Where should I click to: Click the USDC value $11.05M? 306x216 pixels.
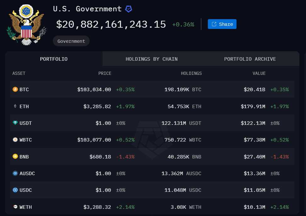[254, 190]
